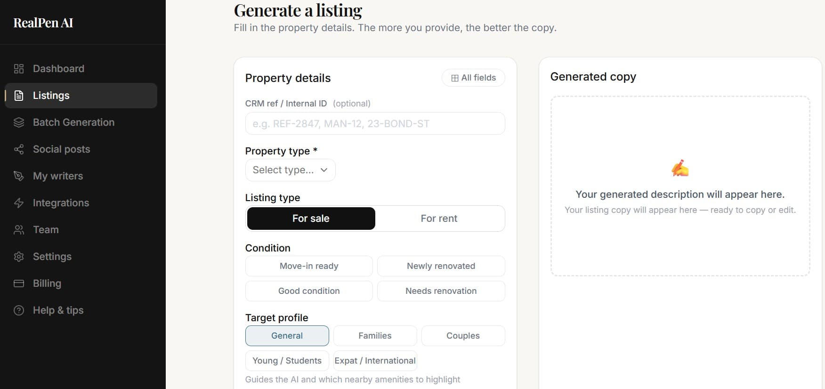Click the Listings document icon

pyautogui.click(x=19, y=96)
